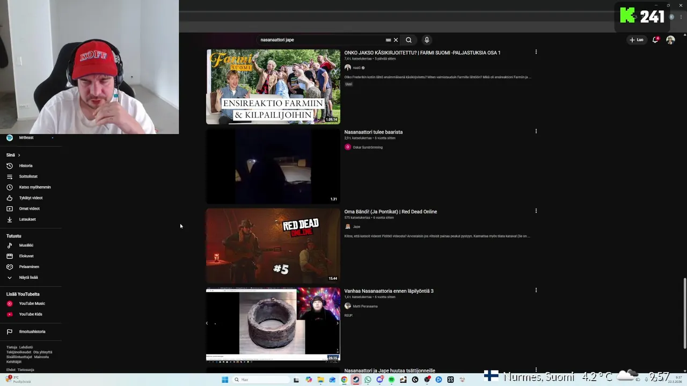Browse Elokuvat category
The width and height of the screenshot is (687, 386).
[x=26, y=256]
